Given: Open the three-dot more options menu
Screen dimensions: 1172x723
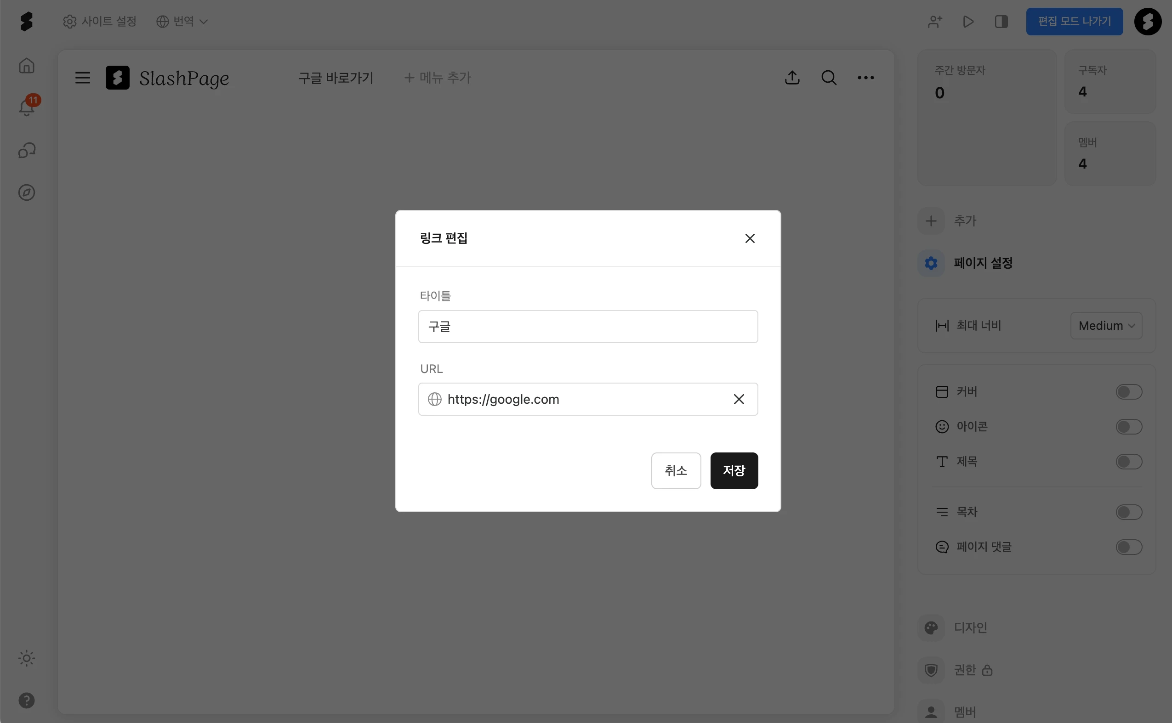Looking at the screenshot, I should point(865,78).
